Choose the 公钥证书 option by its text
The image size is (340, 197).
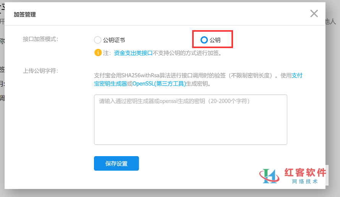[x=114, y=40]
